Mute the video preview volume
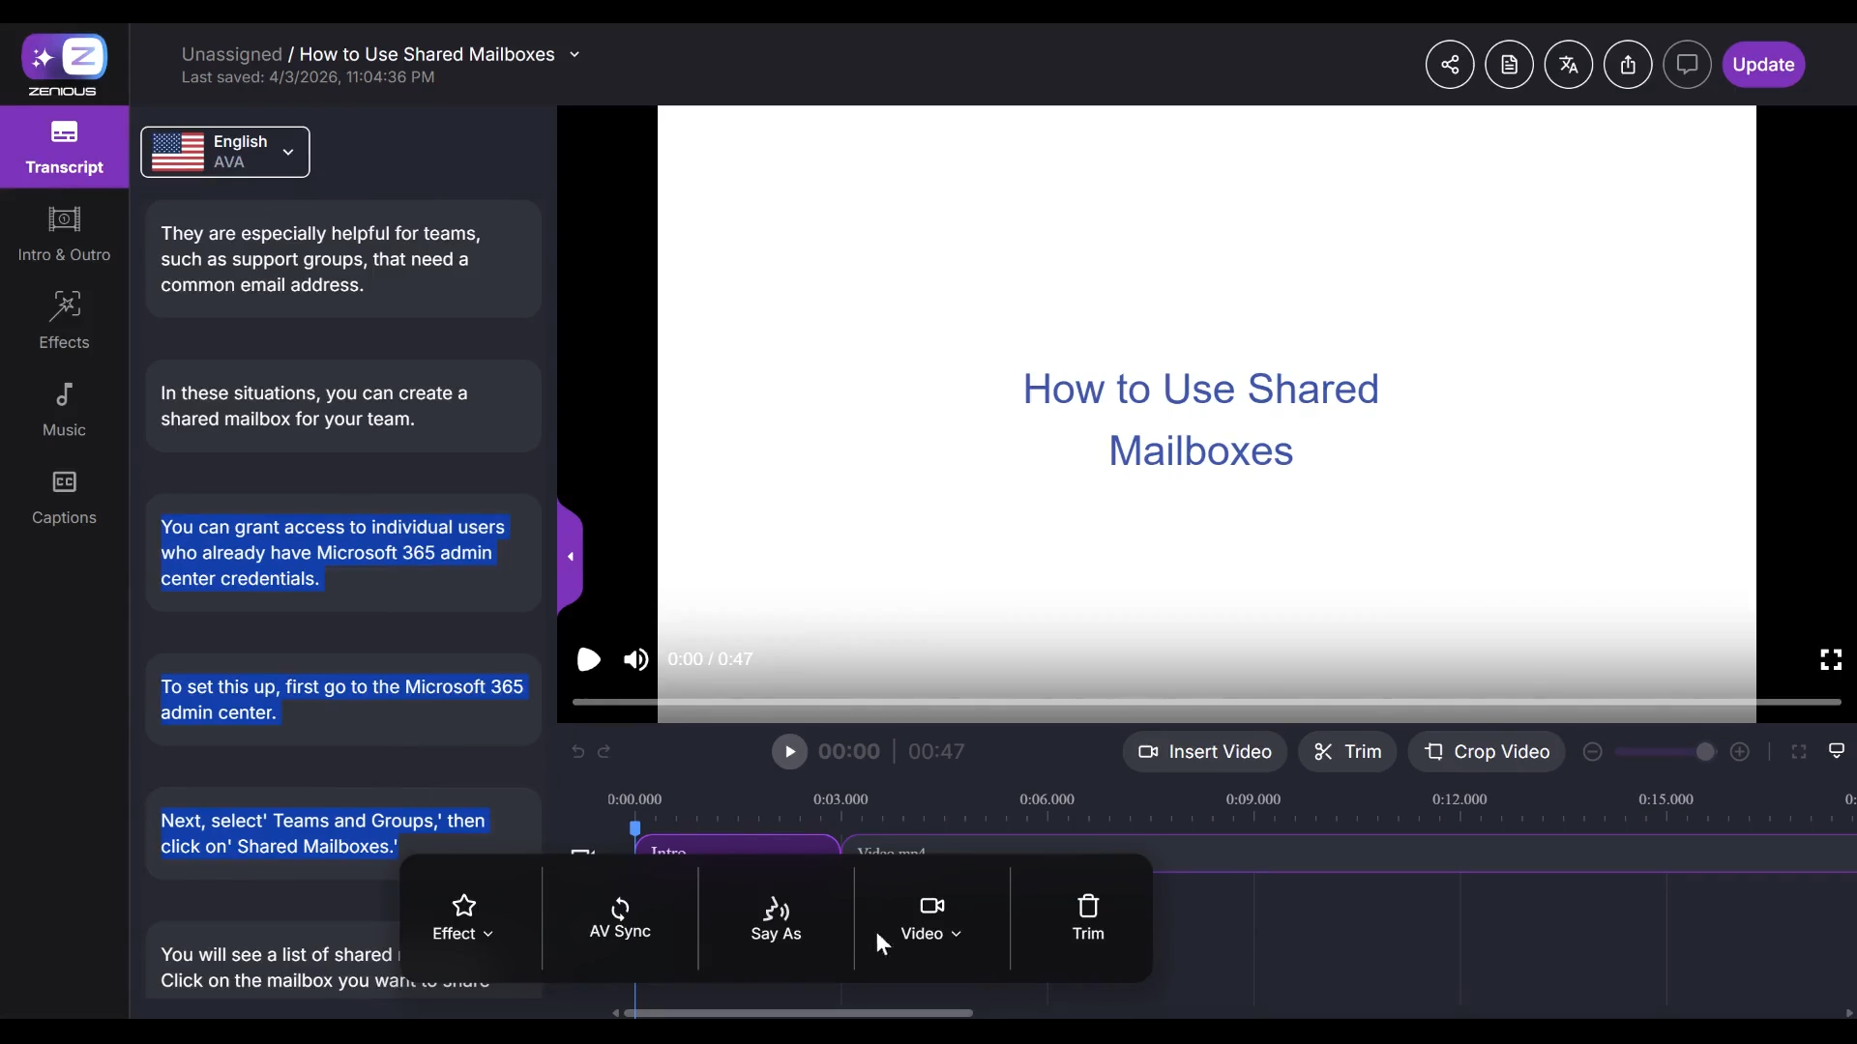Screen dimensions: 1857x1044 pos(635,659)
